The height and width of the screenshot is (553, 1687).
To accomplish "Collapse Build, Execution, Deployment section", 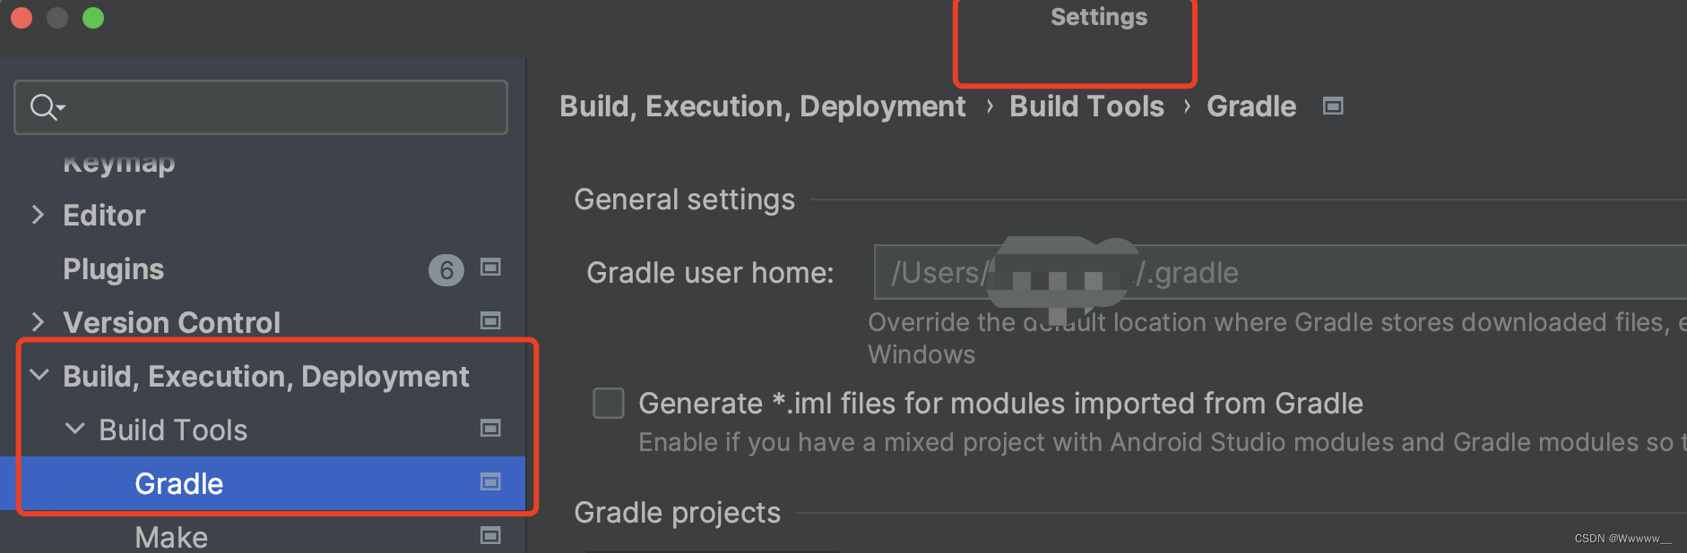I will [39, 376].
